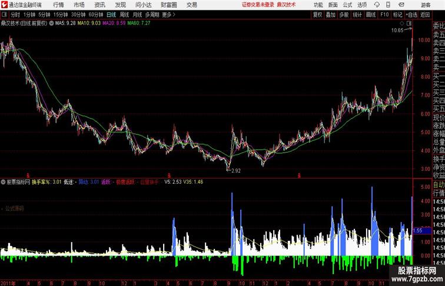Toggle the right info panel icon near chart
445x286 pixels.
409,23
